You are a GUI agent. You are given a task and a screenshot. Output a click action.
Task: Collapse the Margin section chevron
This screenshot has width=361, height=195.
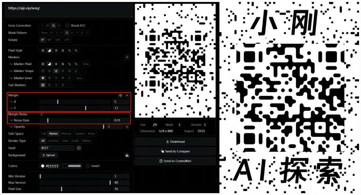(x=127, y=95)
